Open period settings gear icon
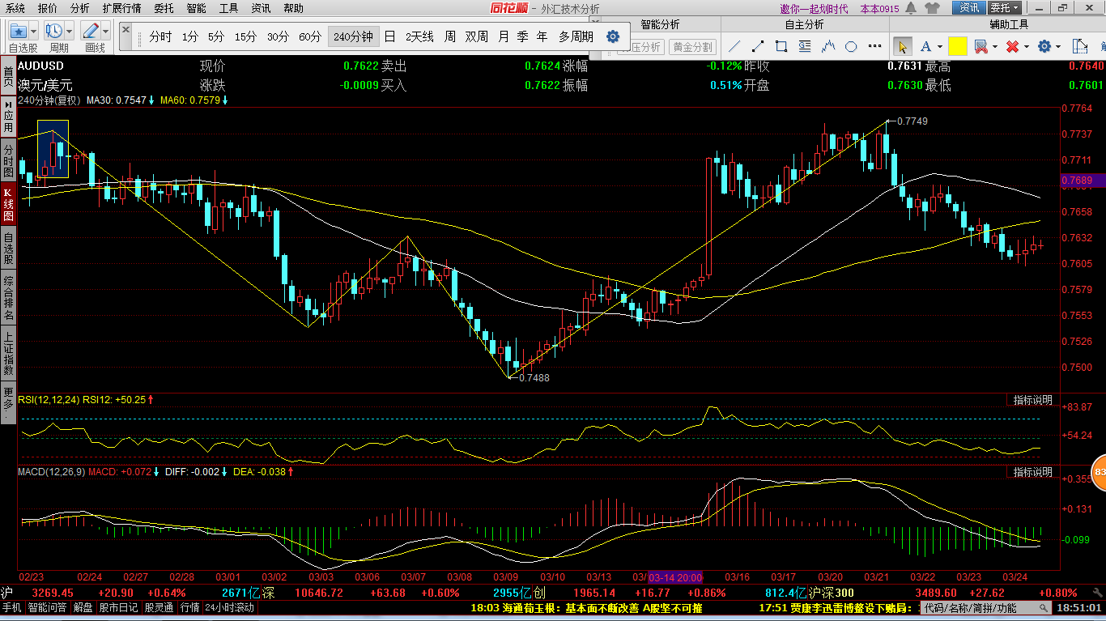 (x=613, y=36)
